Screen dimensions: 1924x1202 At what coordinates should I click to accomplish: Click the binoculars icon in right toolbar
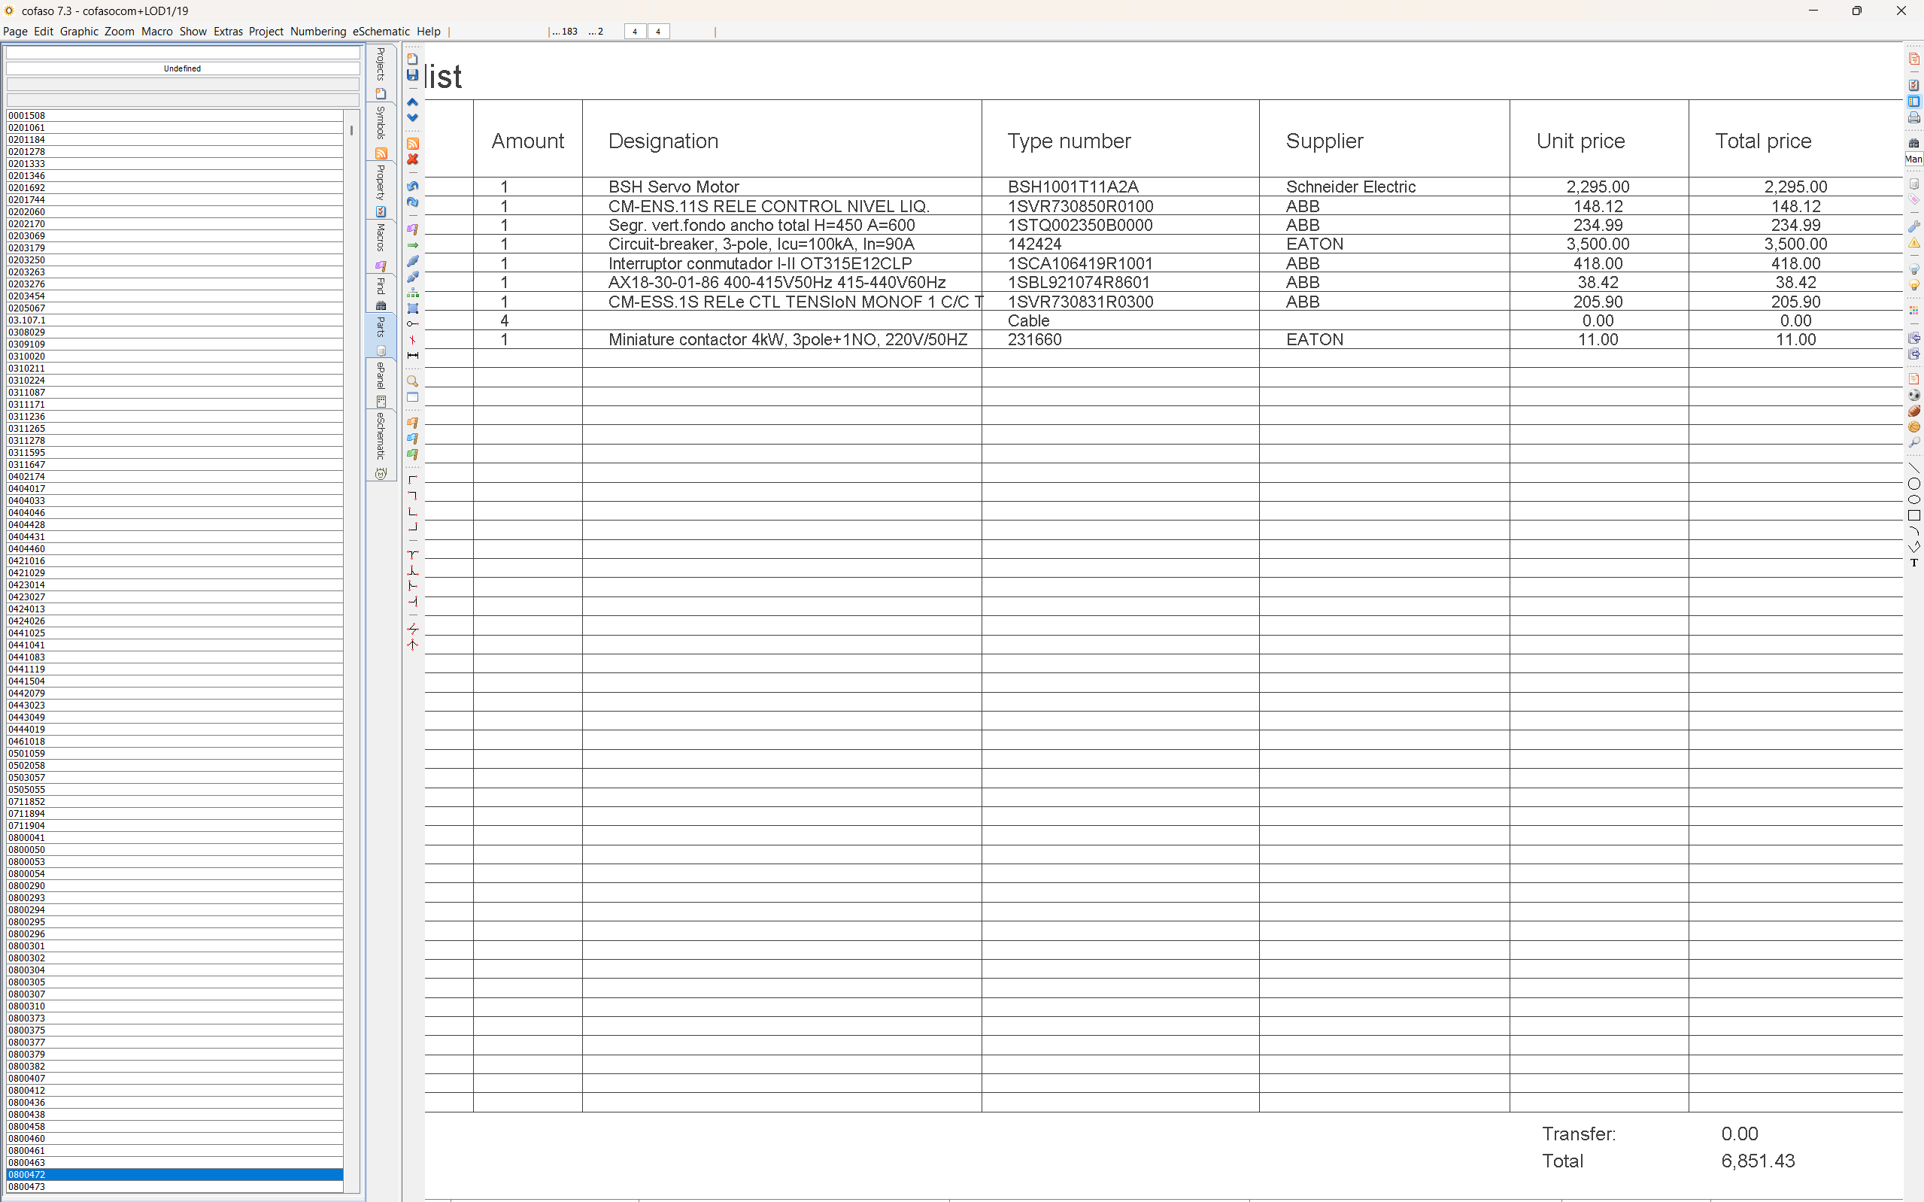point(1913,143)
